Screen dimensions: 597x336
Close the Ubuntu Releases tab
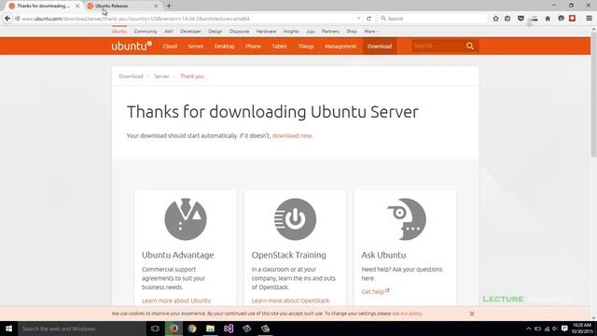pyautogui.click(x=156, y=7)
